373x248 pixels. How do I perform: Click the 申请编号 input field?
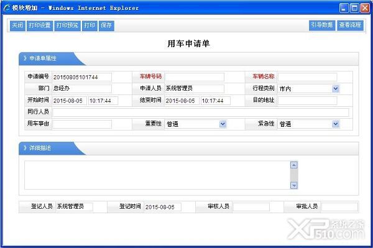pyautogui.click(x=82, y=77)
